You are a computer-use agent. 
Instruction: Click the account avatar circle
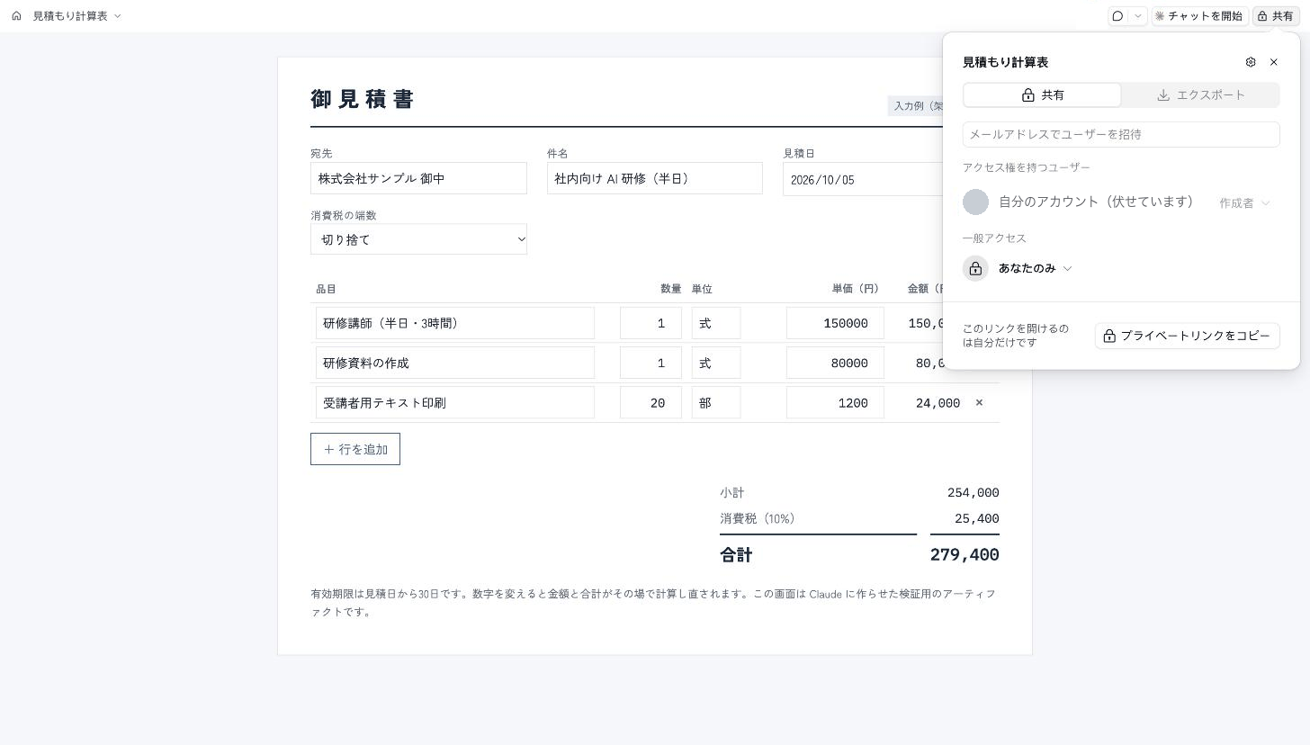975,202
